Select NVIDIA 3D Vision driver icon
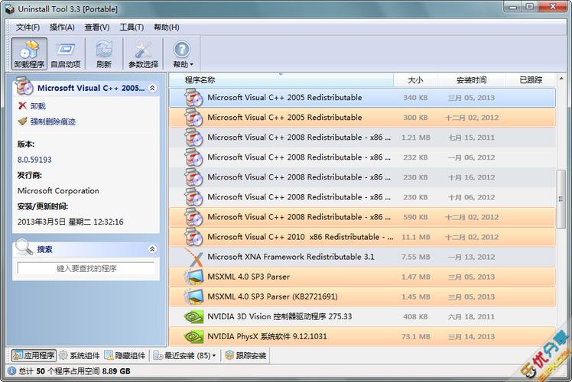The height and width of the screenshot is (382, 572). (193, 317)
